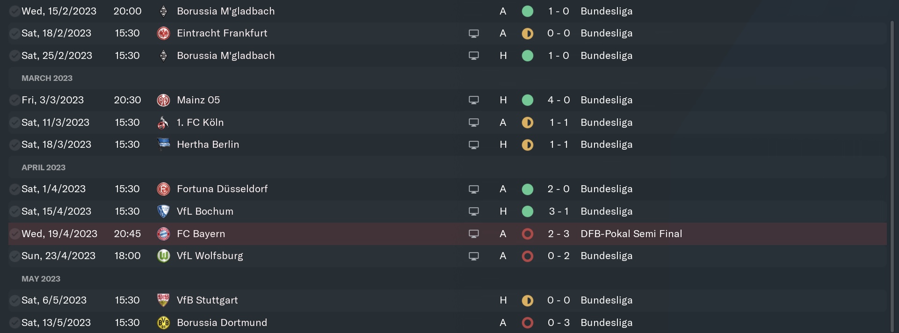This screenshot has height=333, width=899.
Task: Click the draw indicator for 1. FC Köln match
Action: [x=528, y=123]
